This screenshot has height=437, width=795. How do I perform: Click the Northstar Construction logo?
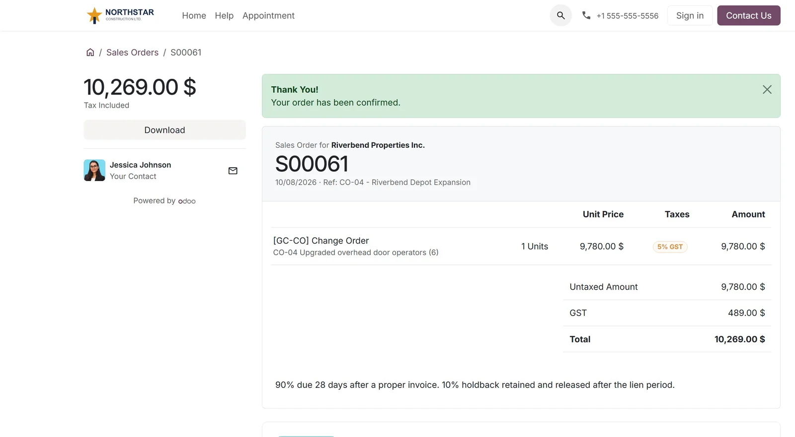click(120, 15)
